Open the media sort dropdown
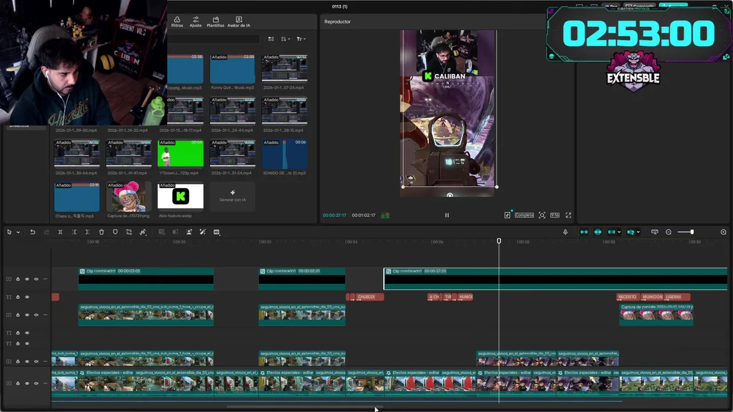The image size is (733, 412). pos(286,39)
